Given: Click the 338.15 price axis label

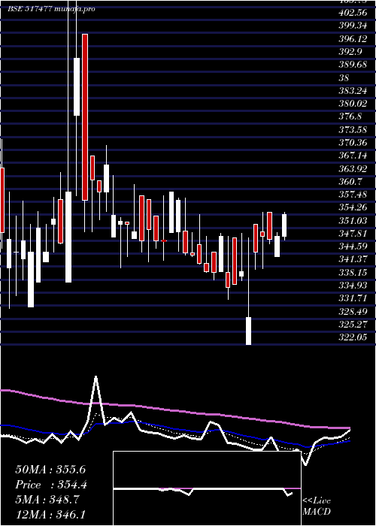Looking at the screenshot, I should [353, 272].
